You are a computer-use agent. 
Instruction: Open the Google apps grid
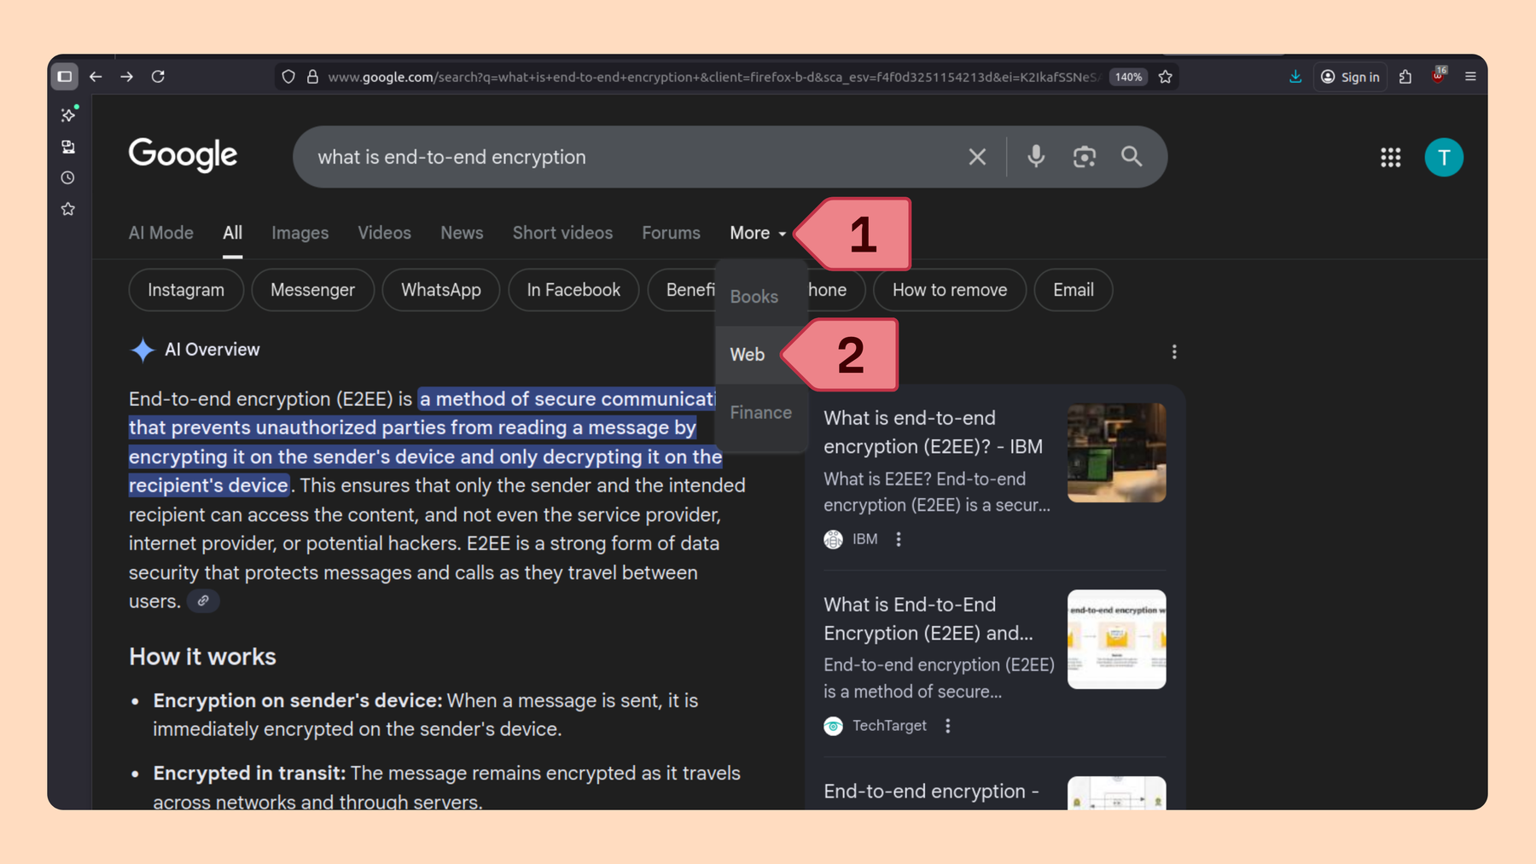(x=1391, y=157)
